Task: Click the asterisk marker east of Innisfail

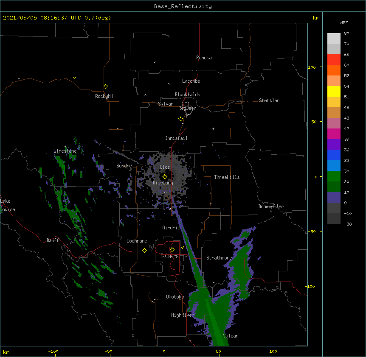Action: point(213,128)
